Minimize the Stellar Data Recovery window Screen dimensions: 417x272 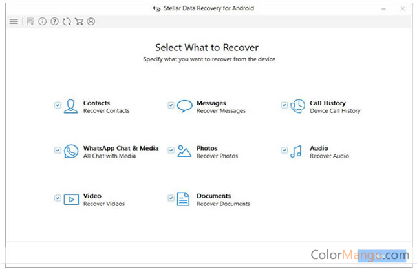pos(383,9)
